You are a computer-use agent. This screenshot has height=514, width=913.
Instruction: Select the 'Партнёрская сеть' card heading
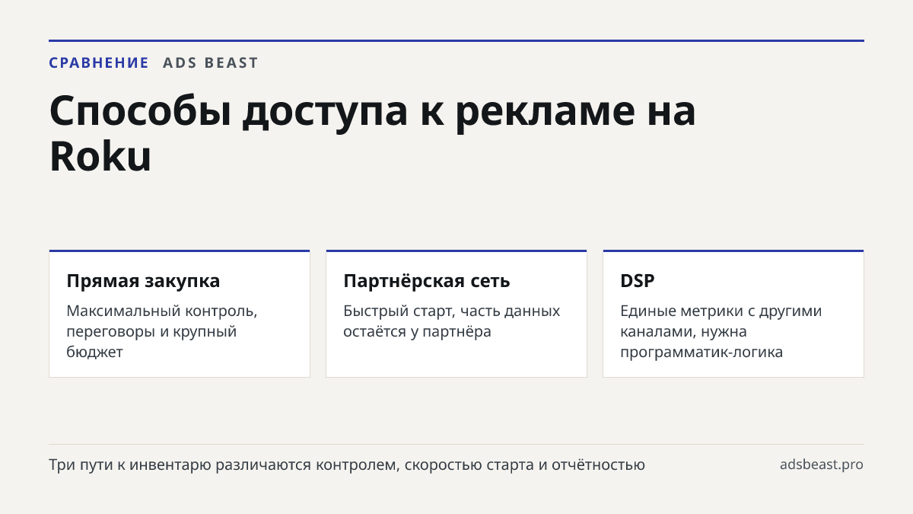427,280
